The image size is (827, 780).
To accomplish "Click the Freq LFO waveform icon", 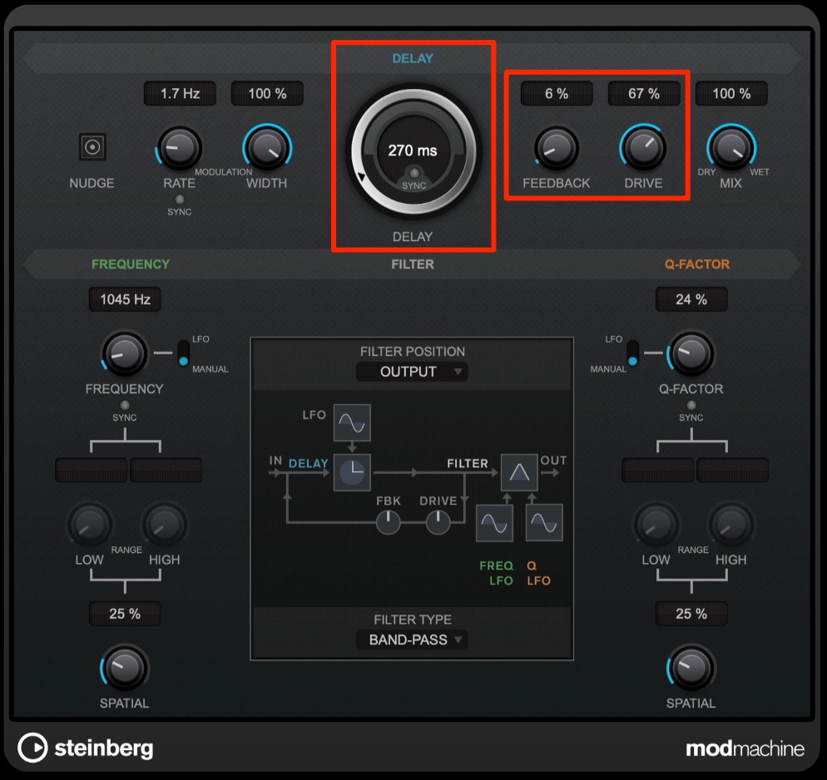I will pos(494,523).
